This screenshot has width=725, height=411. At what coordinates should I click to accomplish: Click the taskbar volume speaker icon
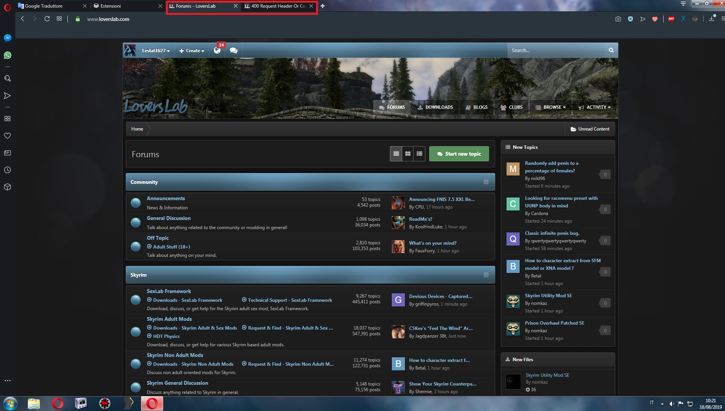[671, 403]
